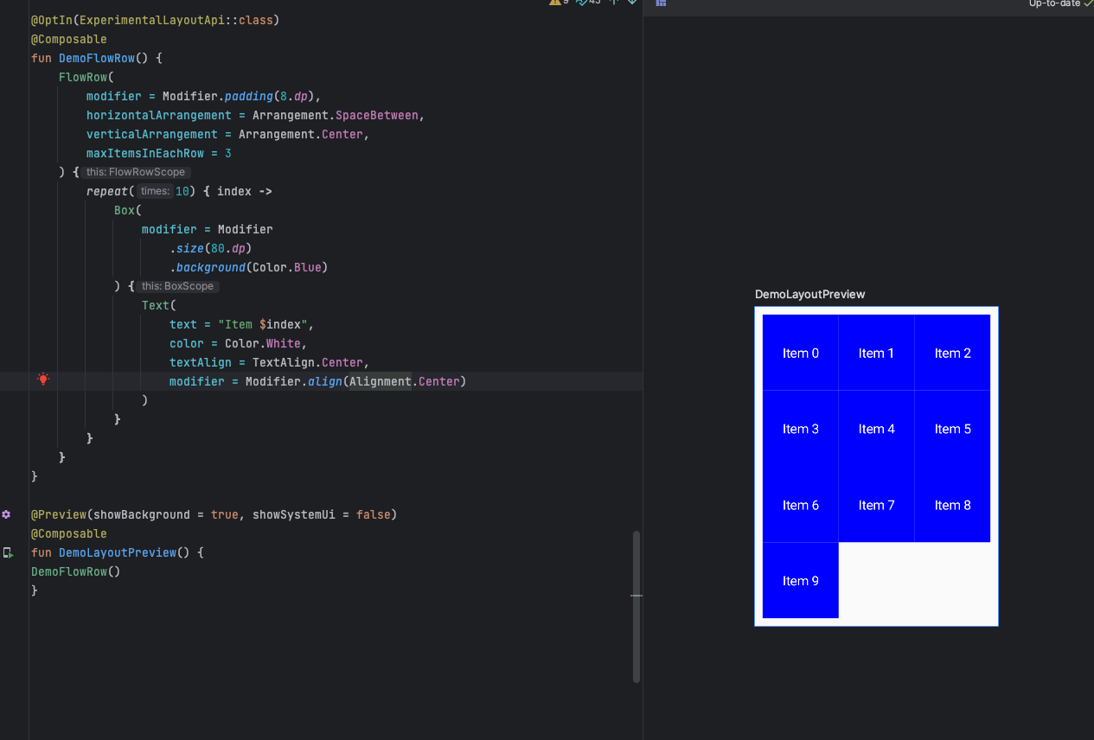Jump to the next highlighted problem arrow
Viewport: 1094px width, 740px height.
632,3
